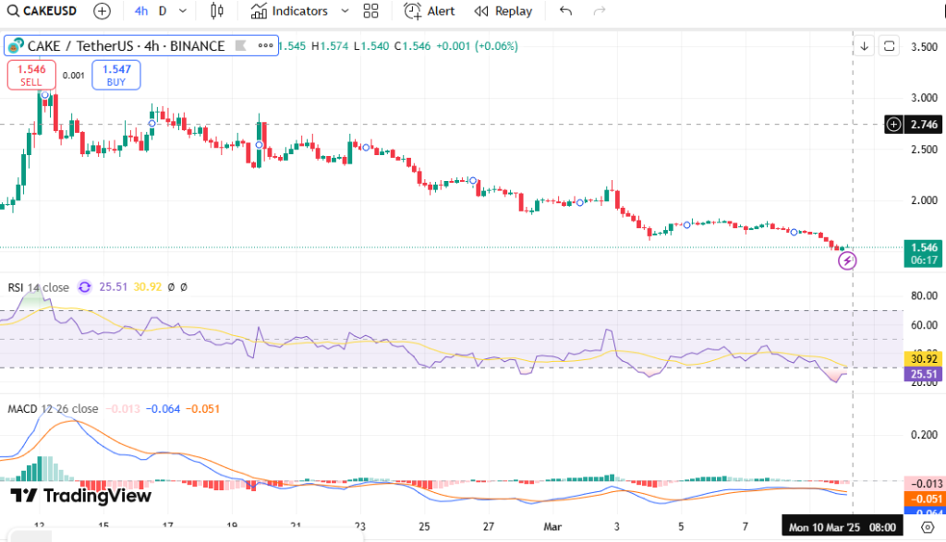Click the yellow RSI value label 30.92
The image size is (946, 542).
923,359
